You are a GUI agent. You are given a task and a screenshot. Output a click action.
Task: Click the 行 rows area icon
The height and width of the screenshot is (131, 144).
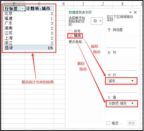coord(109,75)
